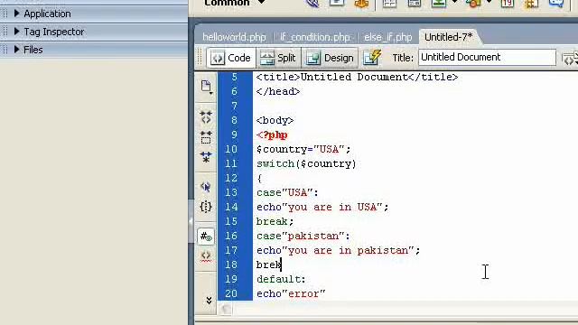Toggle Highlight Invalid Code icon
The width and height of the screenshot is (578, 325).
pos(206,255)
